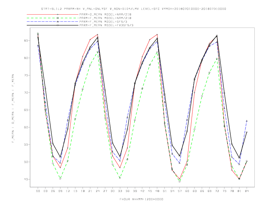Select legend label PARM=O_MEAN MODEL=NAM/218

coord(105,14)
